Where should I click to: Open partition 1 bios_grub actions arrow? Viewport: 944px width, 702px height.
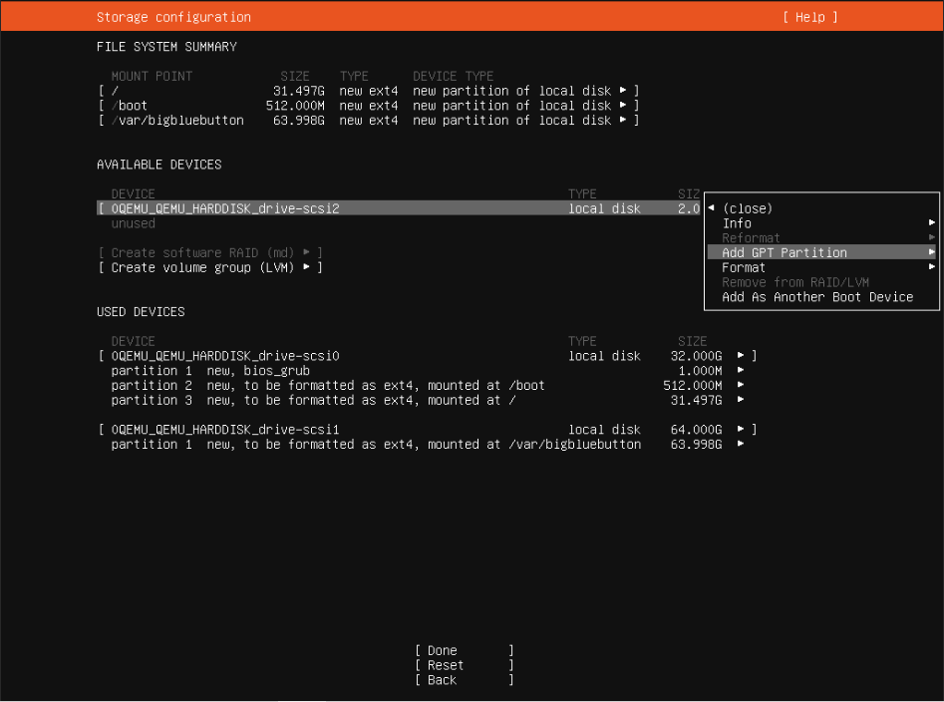(741, 371)
